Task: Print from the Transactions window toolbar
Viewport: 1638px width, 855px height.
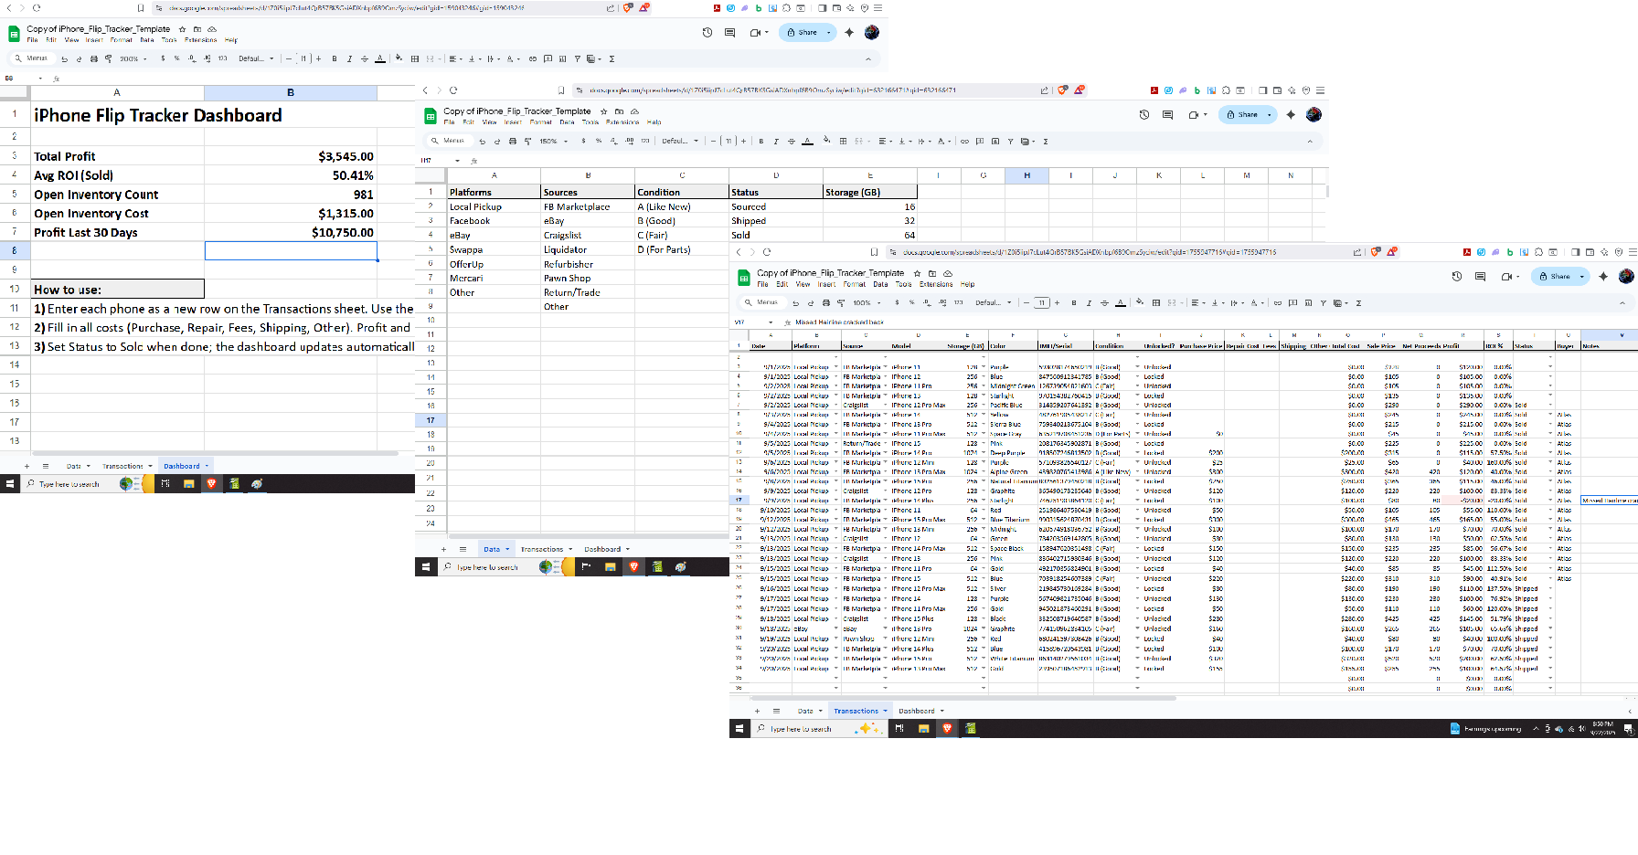Action: 825,303
